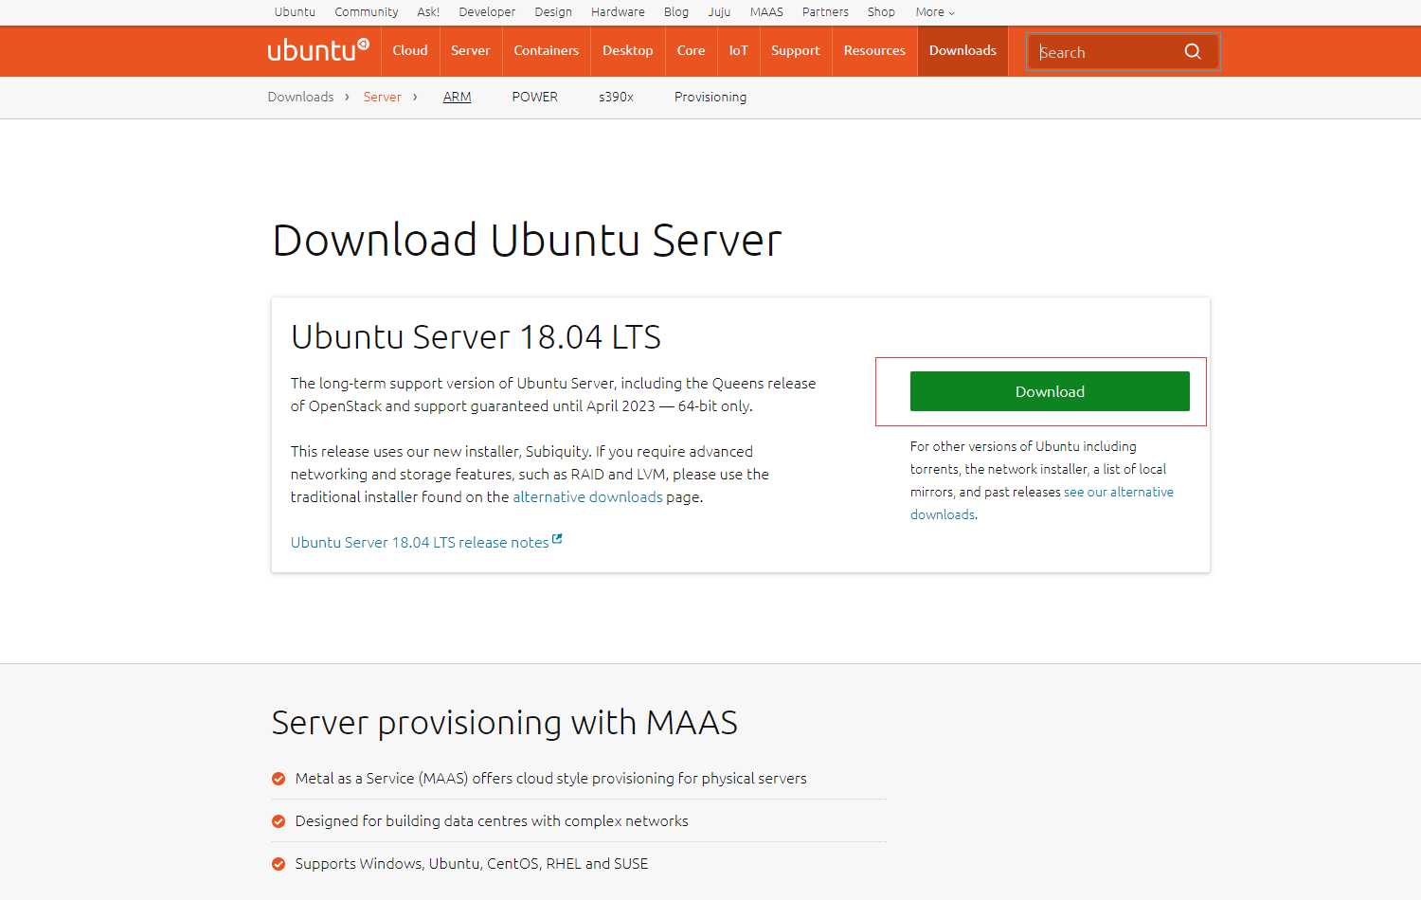
Task: Open the MAAS link in the top bar
Action: point(766,12)
